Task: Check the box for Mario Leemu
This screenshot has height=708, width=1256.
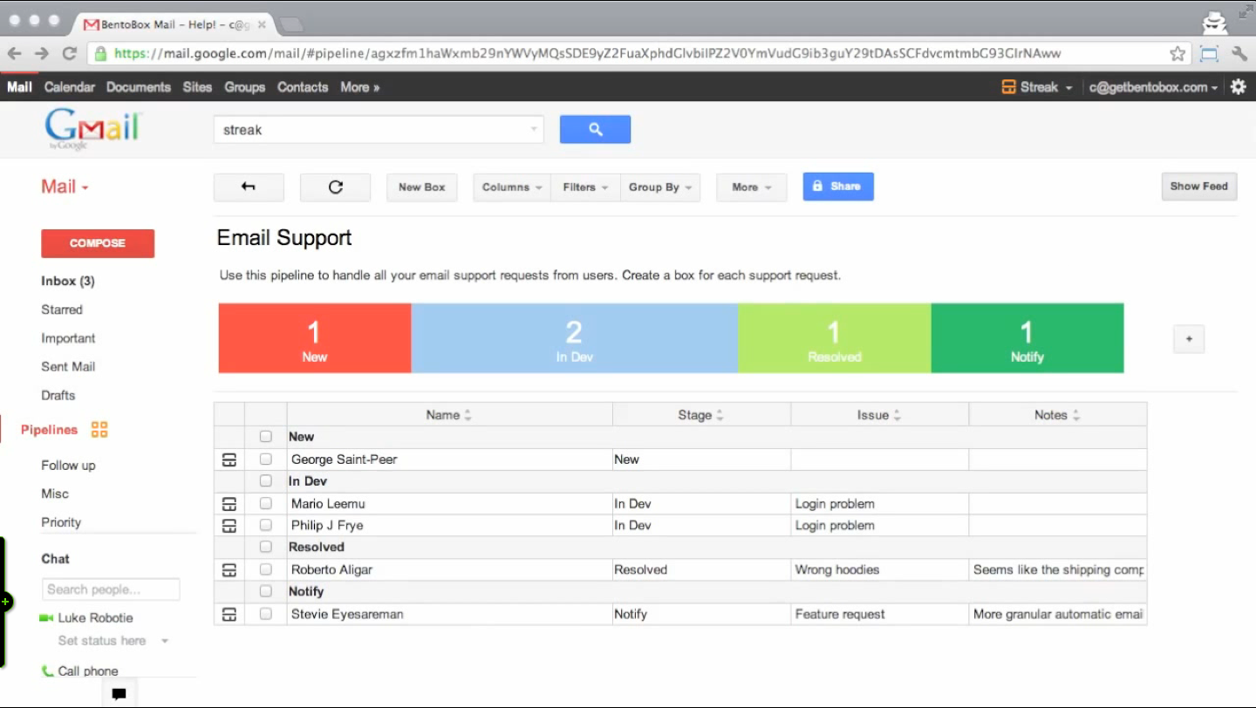Action: coord(266,504)
